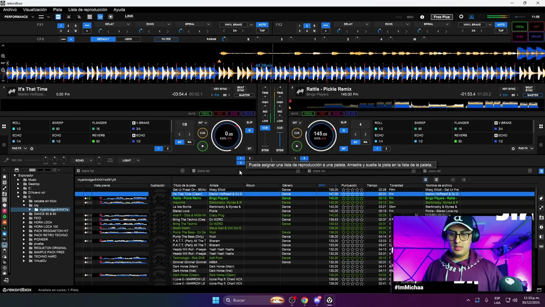Hit the CUE button on deck 2
The height and width of the screenshot is (307, 545).
click(x=297, y=133)
